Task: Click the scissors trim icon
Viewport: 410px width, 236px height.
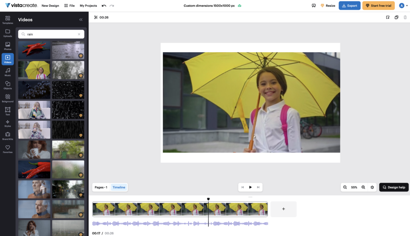Action: (96, 17)
